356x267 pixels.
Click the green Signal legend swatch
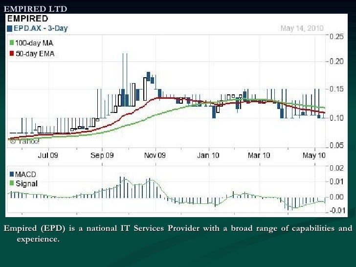coord(12,183)
